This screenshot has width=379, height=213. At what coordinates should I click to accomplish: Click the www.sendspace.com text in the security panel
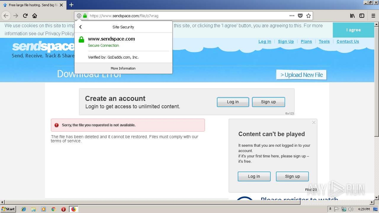(111, 39)
